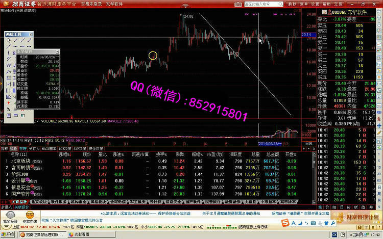Image resolution: width=383 pixels, height=239 pixels.
Task: Close the 东华软件 data info popup
Action: click(x=57, y=51)
